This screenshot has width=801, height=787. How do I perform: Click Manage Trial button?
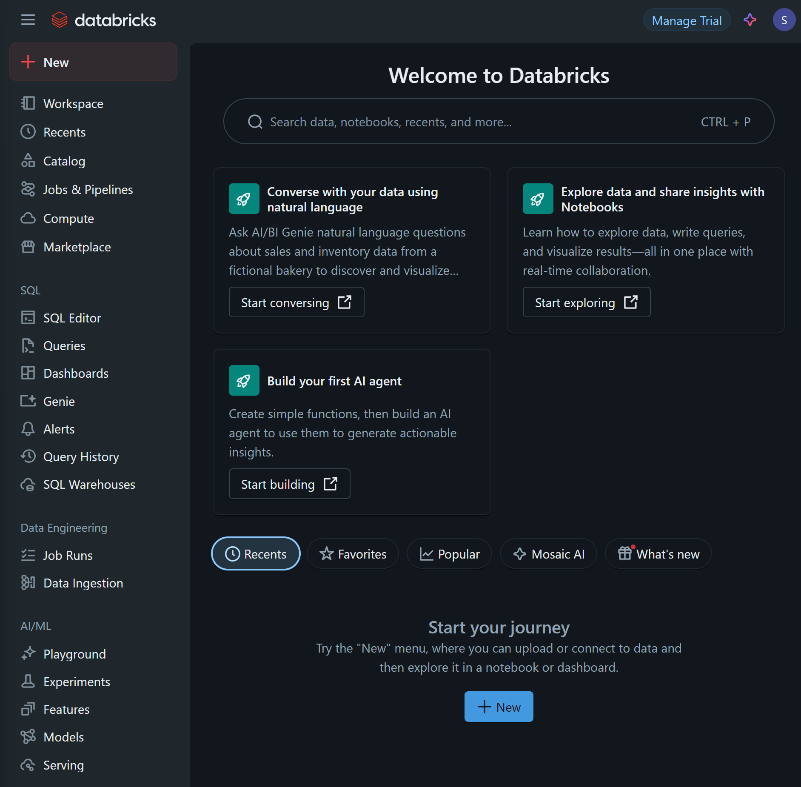[x=687, y=20]
